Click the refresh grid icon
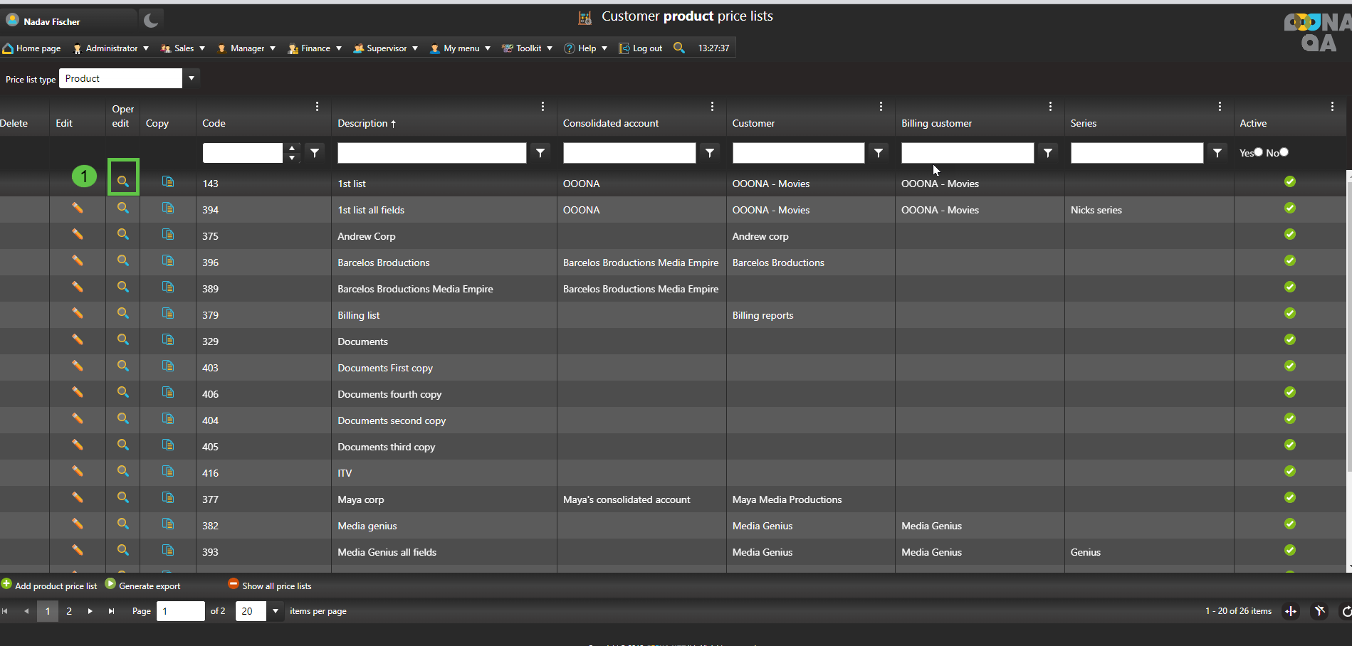Image resolution: width=1352 pixels, height=646 pixels. point(1345,611)
